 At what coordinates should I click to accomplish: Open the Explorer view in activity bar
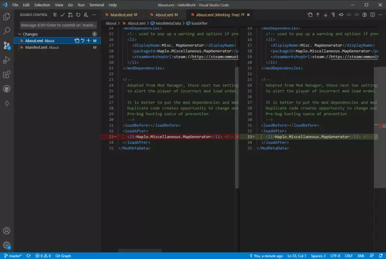tap(7, 16)
